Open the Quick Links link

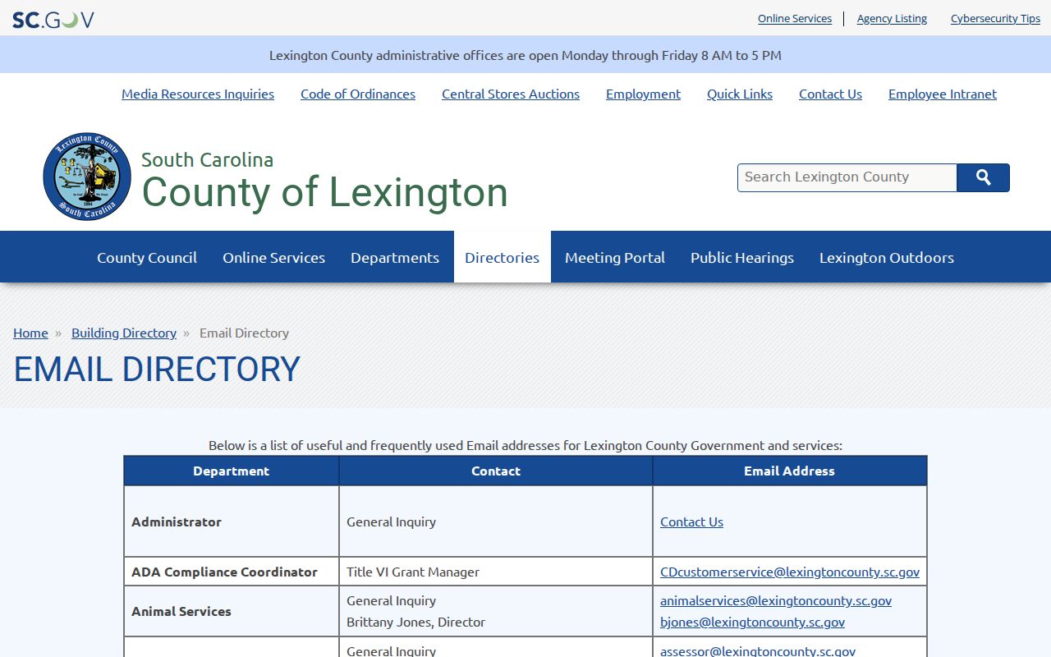(x=740, y=94)
